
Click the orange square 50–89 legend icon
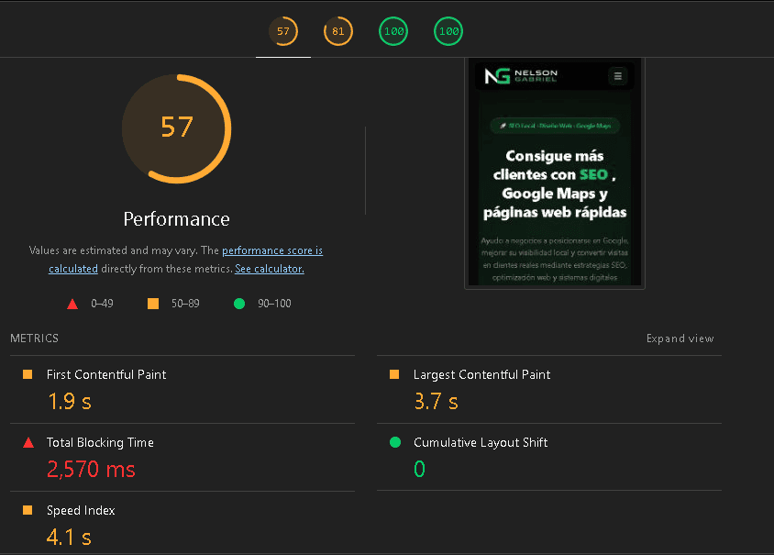pyautogui.click(x=153, y=304)
